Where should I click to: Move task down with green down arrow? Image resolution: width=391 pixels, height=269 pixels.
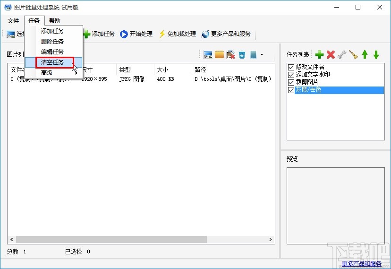click(376, 54)
